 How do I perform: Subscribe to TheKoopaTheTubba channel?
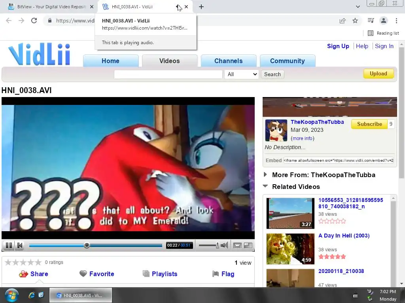coord(369,124)
